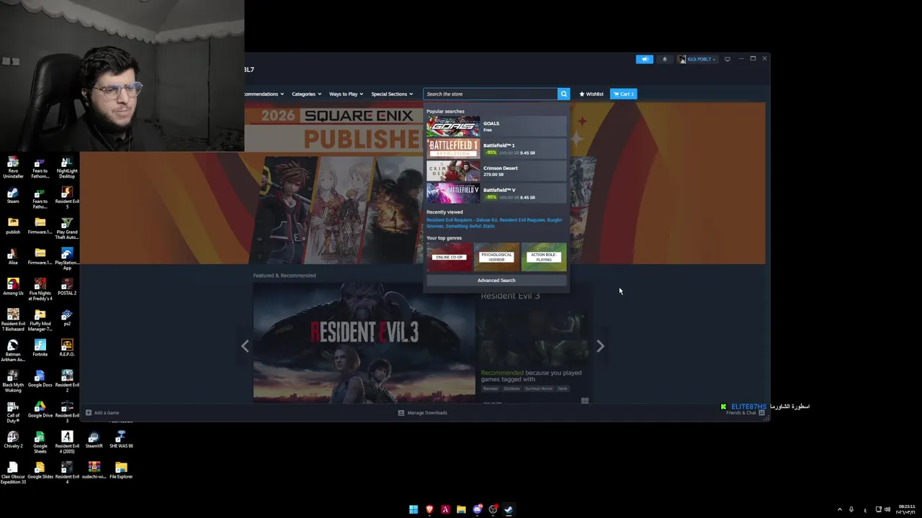Select the publish folder on desktop

point(13,226)
